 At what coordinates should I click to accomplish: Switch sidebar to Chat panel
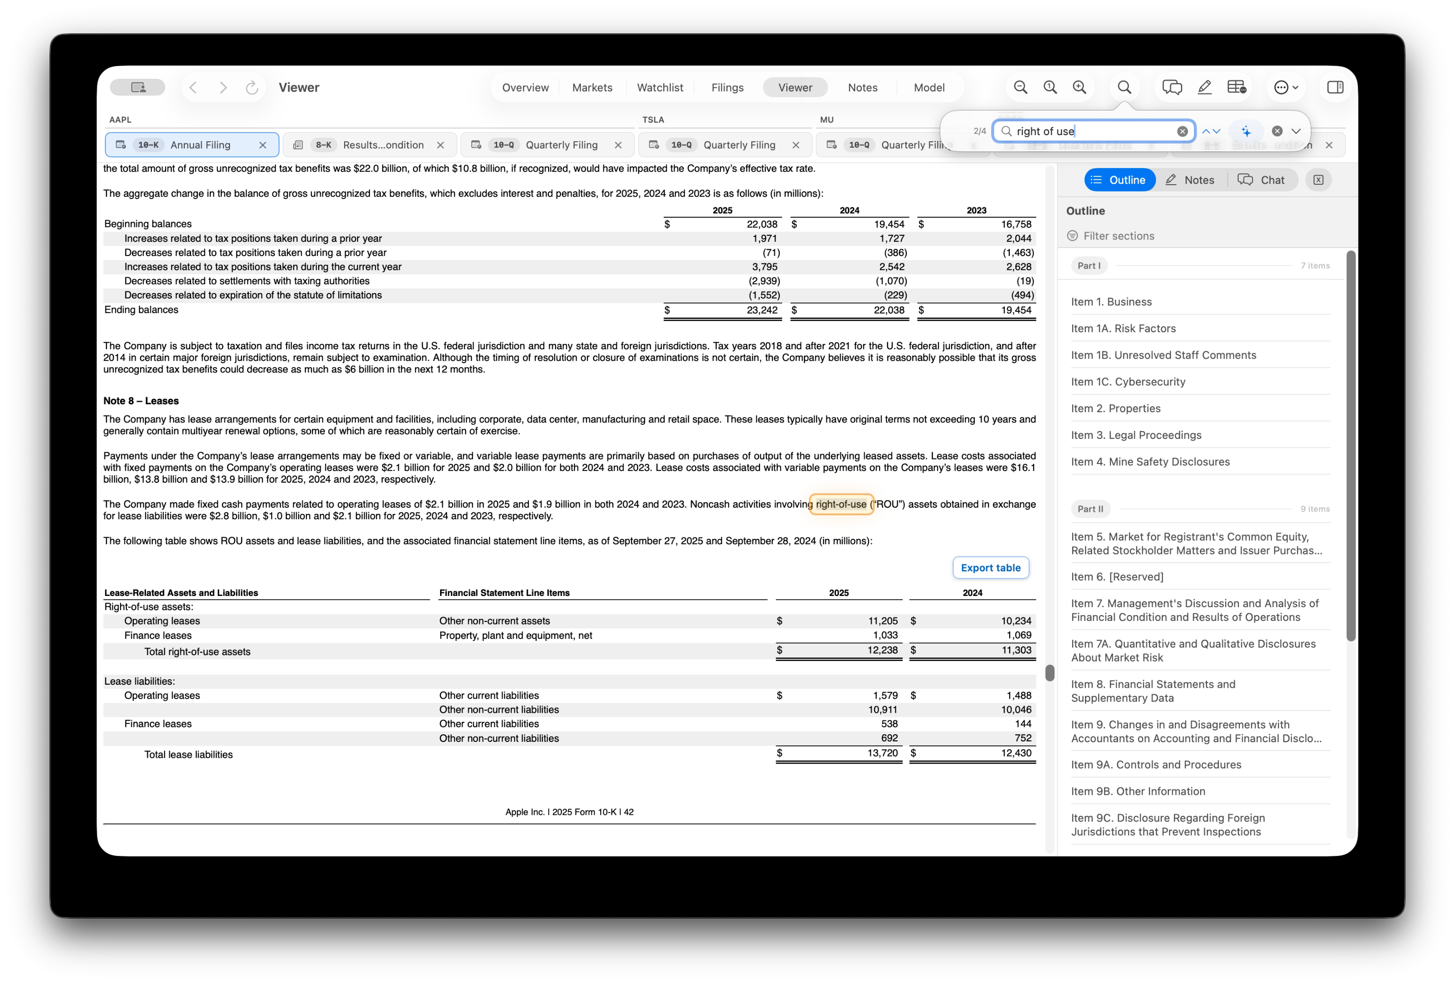(x=1262, y=180)
